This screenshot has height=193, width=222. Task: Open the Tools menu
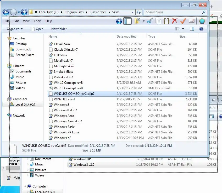tap(37, 21)
